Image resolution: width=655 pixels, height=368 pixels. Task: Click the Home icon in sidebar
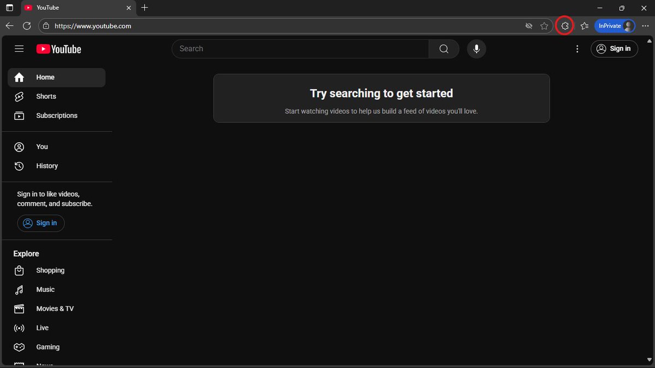click(19, 77)
